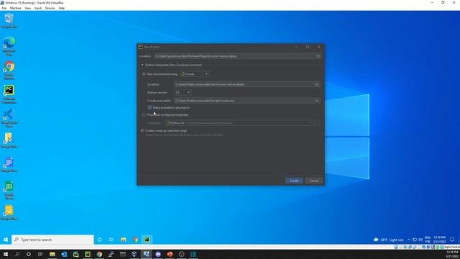Open the Google Sheets desktop shortcut
460x259 pixels.
(x=9, y=190)
